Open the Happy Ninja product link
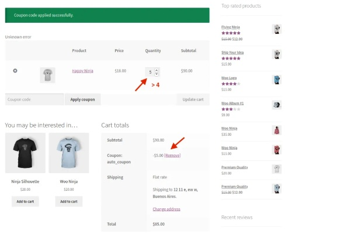The height and width of the screenshot is (234, 343). pos(83,71)
